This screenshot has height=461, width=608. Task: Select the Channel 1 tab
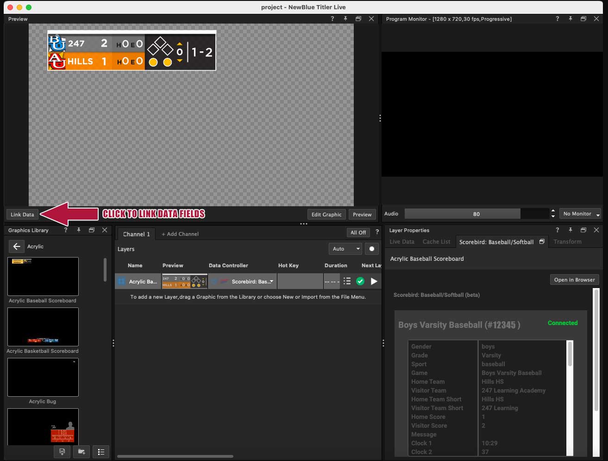[x=137, y=234]
